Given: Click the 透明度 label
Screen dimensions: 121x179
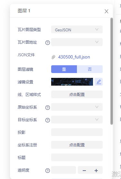Looking at the screenshot, I should 23,170.
